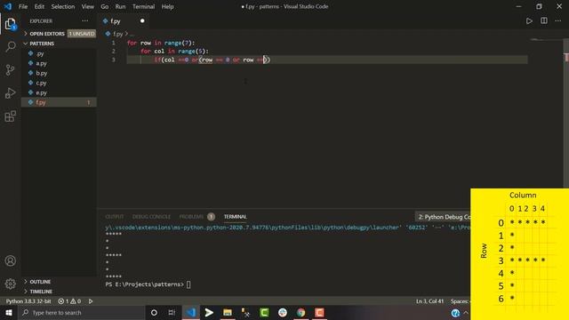The width and height of the screenshot is (569, 320).
Task: Expand the Outline section
Action: 59,282
